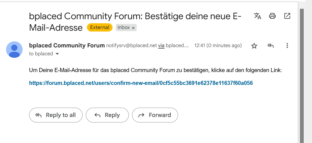This screenshot has height=143, width=312.
Task: Click the notifysrv@bplaced.net sender address
Action: [132, 46]
